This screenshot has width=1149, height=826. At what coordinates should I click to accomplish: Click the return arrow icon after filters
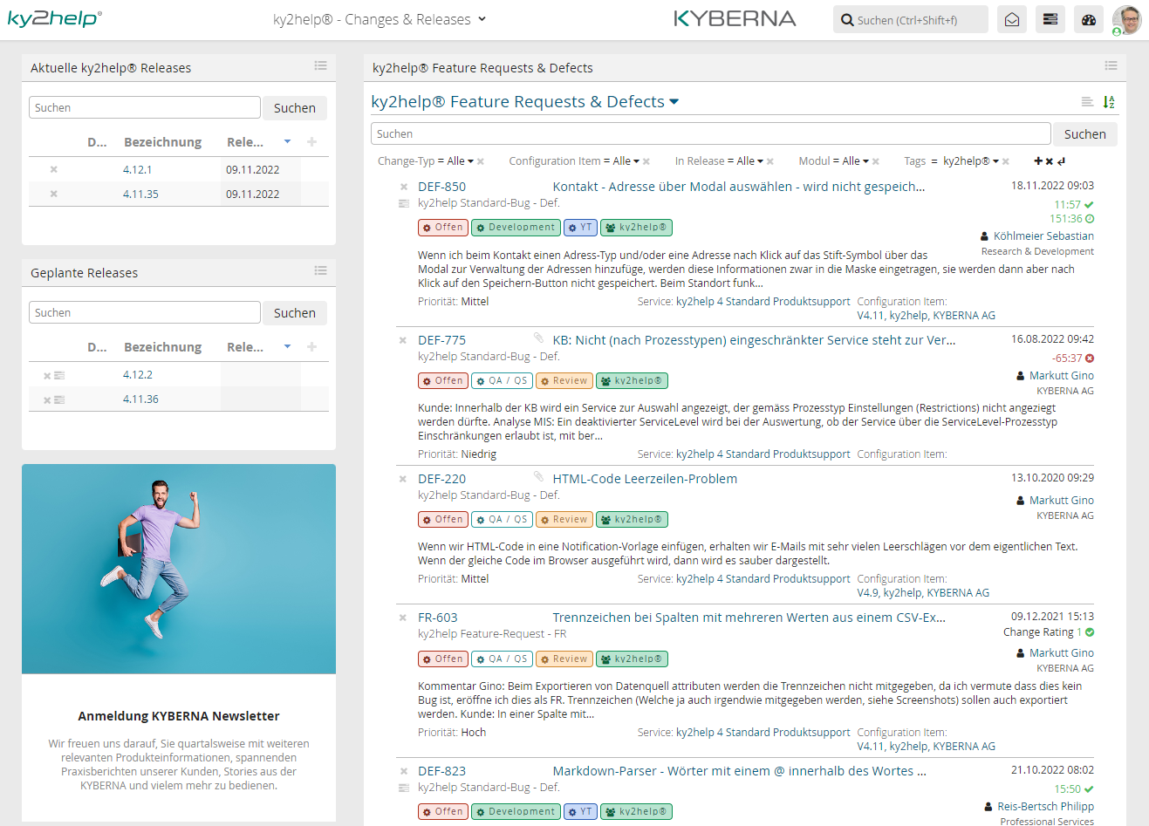[x=1061, y=161]
